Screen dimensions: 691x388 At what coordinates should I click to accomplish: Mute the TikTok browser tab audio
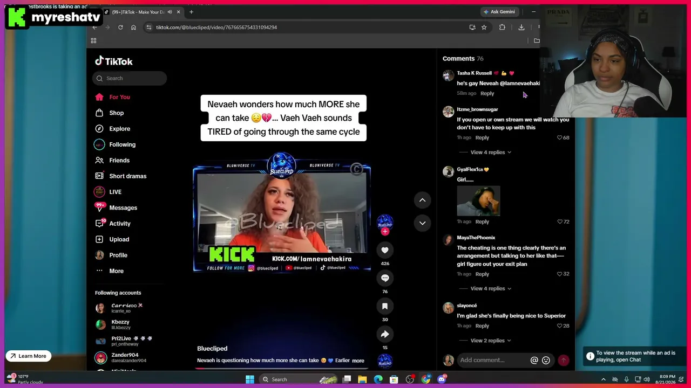pyautogui.click(x=170, y=12)
